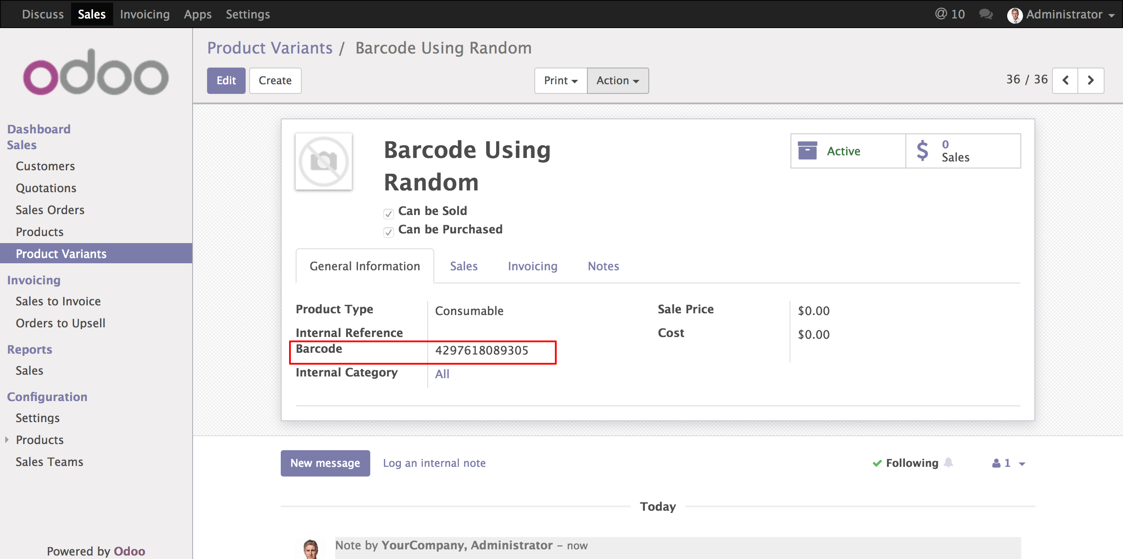Screen dimensions: 1123x559
Task: Click the notification bell next to Following
Action: [948, 463]
